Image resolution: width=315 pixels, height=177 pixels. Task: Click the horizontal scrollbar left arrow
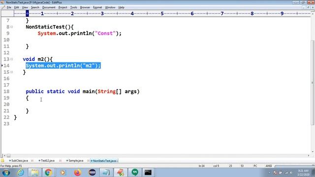4,155
